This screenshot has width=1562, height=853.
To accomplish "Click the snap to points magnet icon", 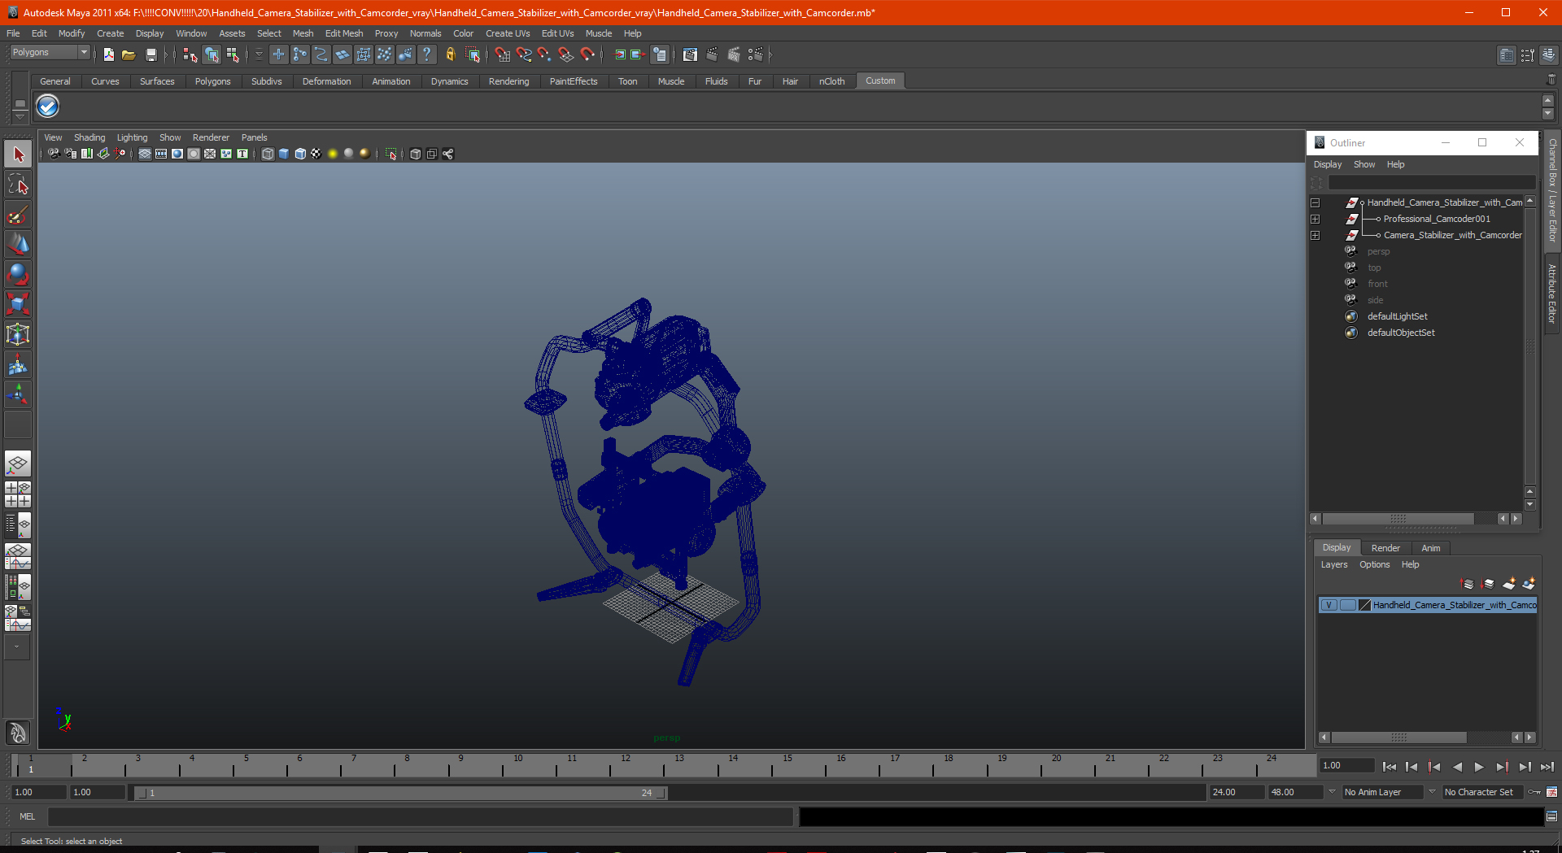I will [x=545, y=54].
